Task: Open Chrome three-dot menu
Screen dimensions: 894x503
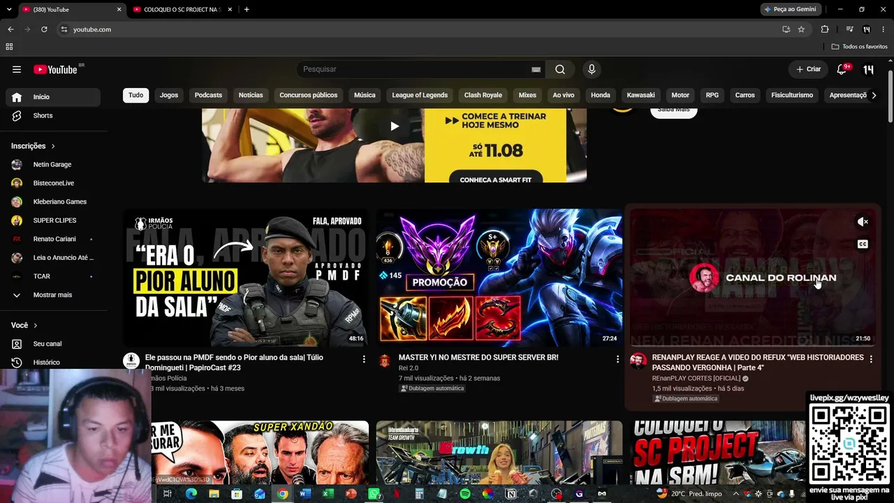Action: click(885, 29)
